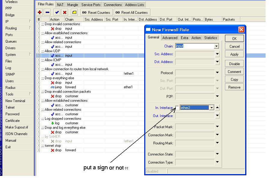Open the Action tab in dialog

(196, 38)
